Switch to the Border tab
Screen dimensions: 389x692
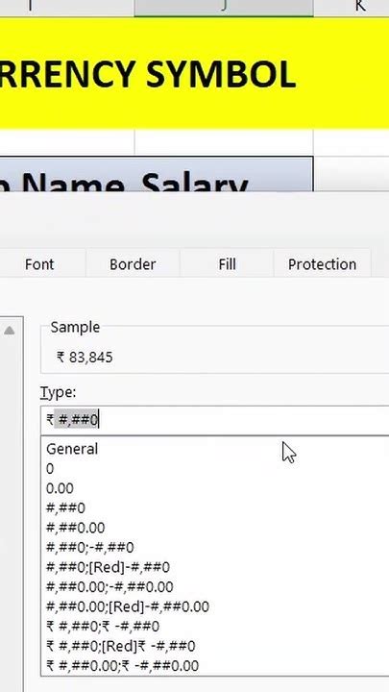(x=133, y=264)
